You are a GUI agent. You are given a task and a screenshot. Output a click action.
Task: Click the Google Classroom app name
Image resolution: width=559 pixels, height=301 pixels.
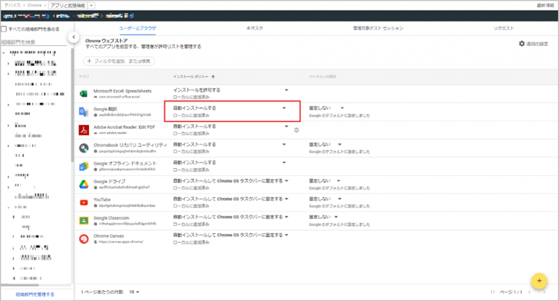point(111,218)
